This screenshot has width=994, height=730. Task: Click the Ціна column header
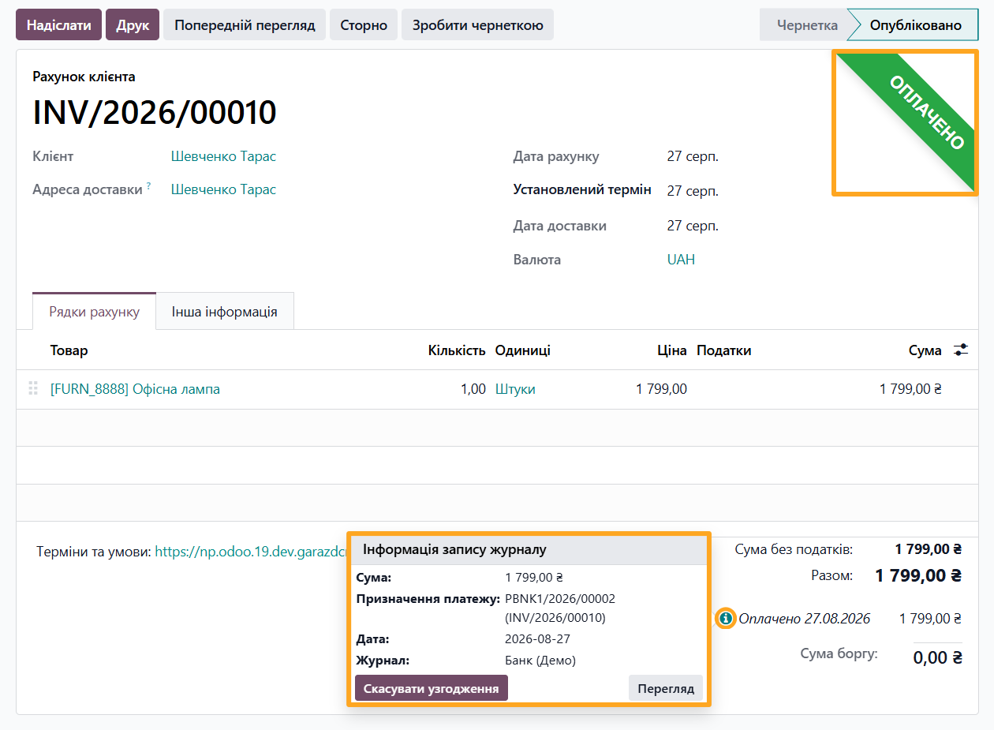pyautogui.click(x=672, y=350)
